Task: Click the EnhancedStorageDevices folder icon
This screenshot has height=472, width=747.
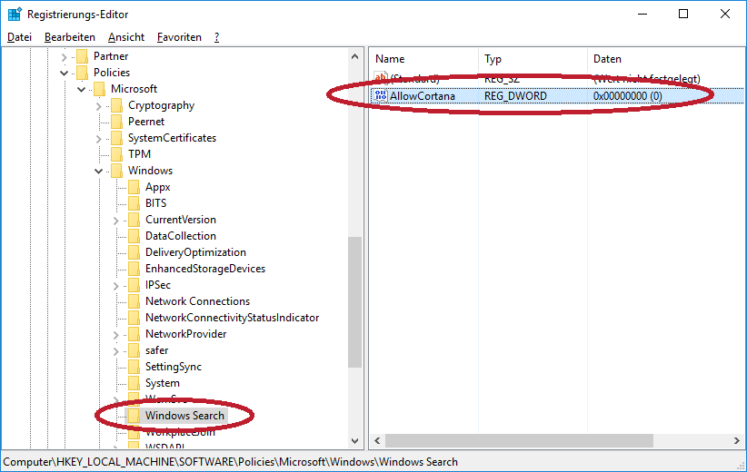Action: pos(134,269)
